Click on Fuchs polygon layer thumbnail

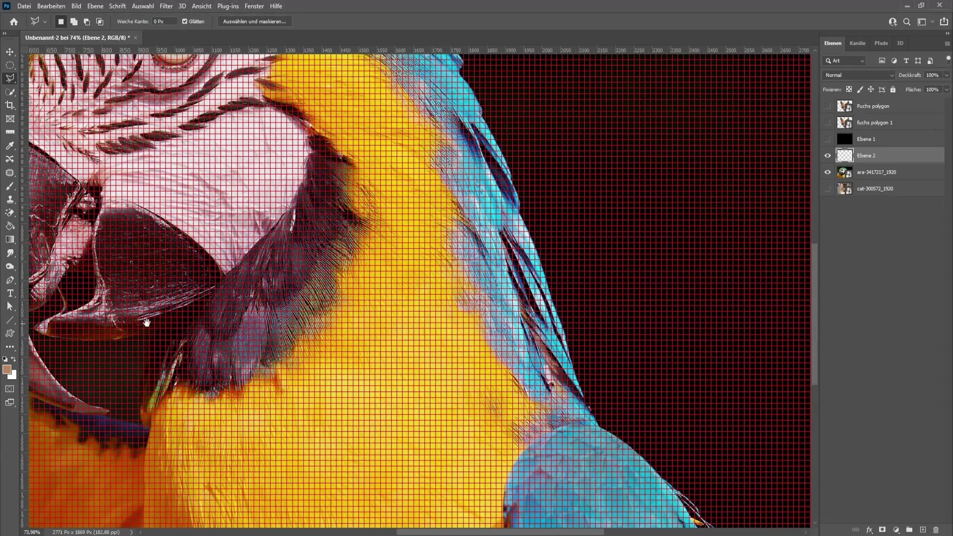[x=845, y=106]
